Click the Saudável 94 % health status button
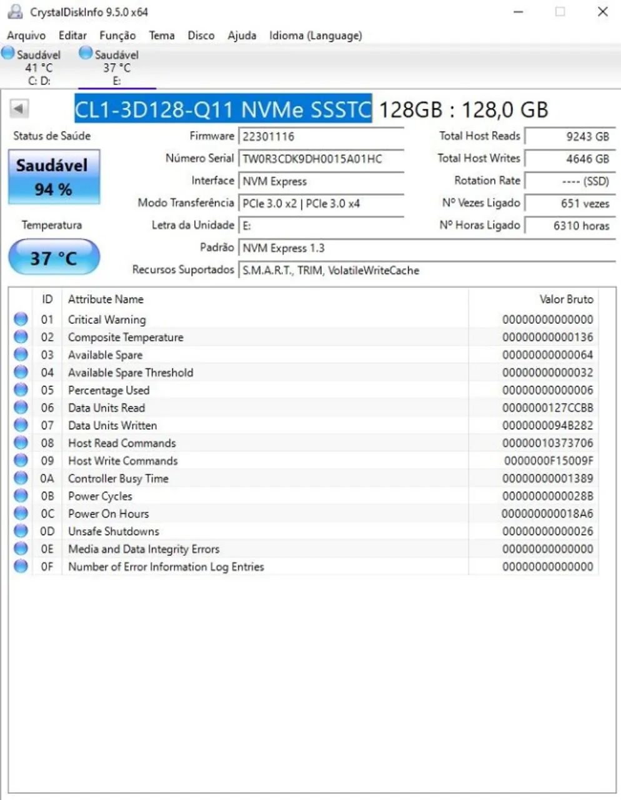 click(54, 177)
